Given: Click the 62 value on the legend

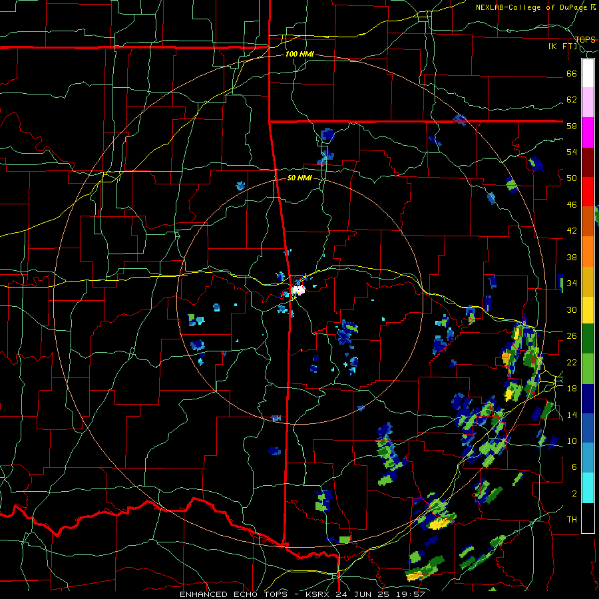Looking at the screenshot, I should click(572, 100).
